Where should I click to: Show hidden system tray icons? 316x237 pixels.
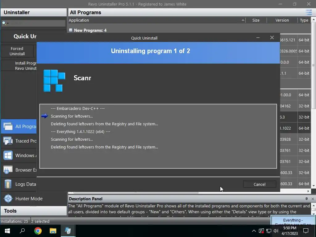pos(254,231)
